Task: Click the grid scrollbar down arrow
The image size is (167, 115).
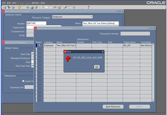Action: (153, 100)
